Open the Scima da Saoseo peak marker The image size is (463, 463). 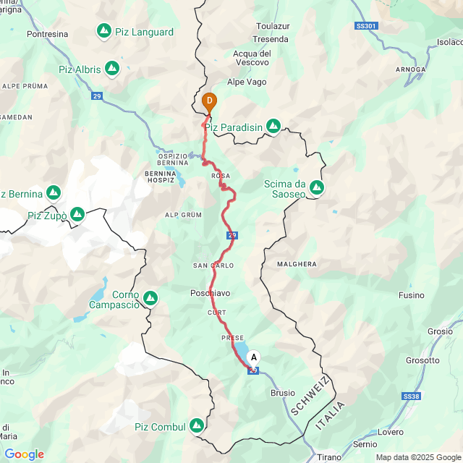317,188
